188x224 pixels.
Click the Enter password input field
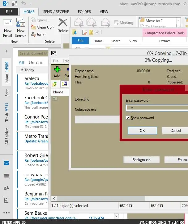pyautogui.click(x=157, y=108)
